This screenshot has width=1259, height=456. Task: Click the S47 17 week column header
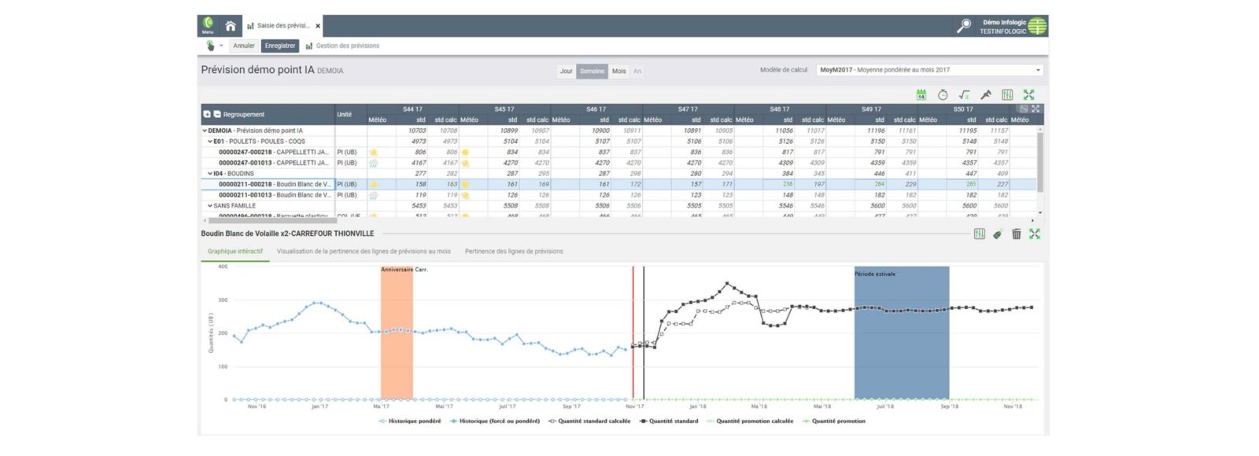[689, 109]
